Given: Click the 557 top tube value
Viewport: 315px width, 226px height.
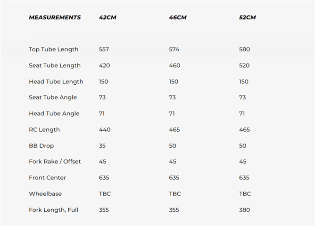Looking at the screenshot, I should (104, 49).
